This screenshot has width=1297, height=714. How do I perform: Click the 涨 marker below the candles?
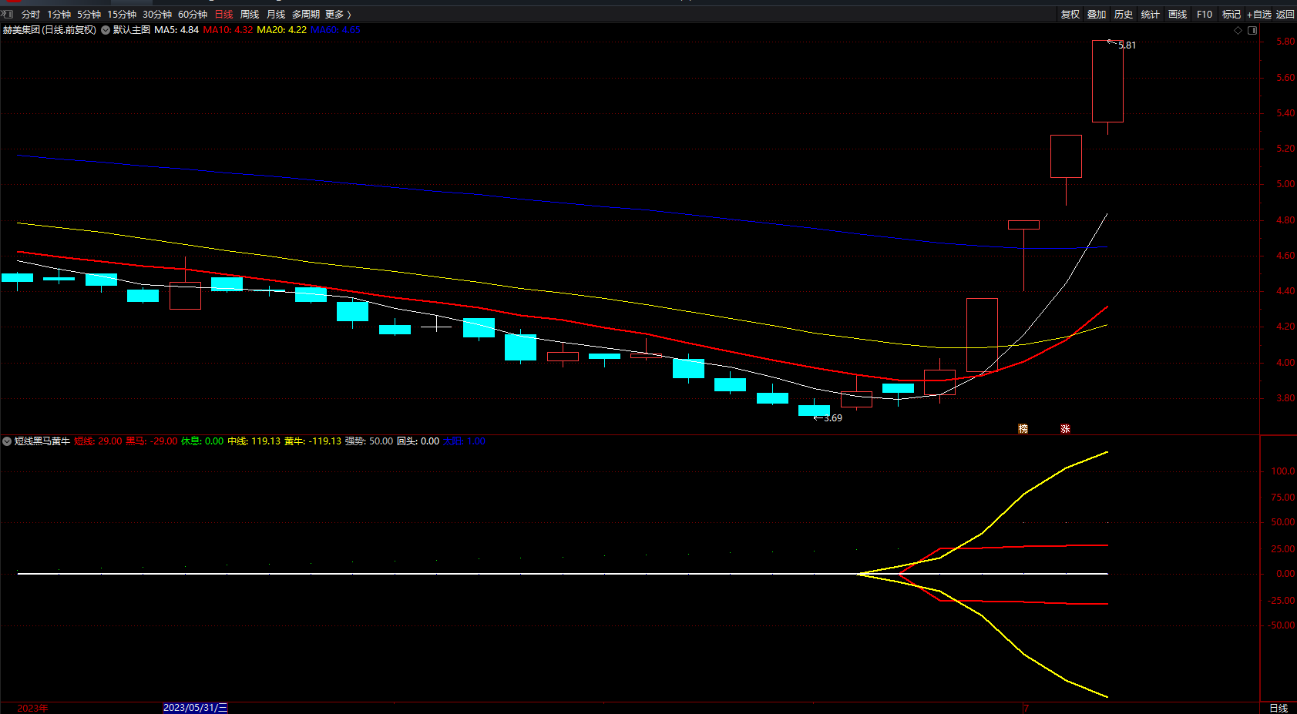pyautogui.click(x=1065, y=429)
